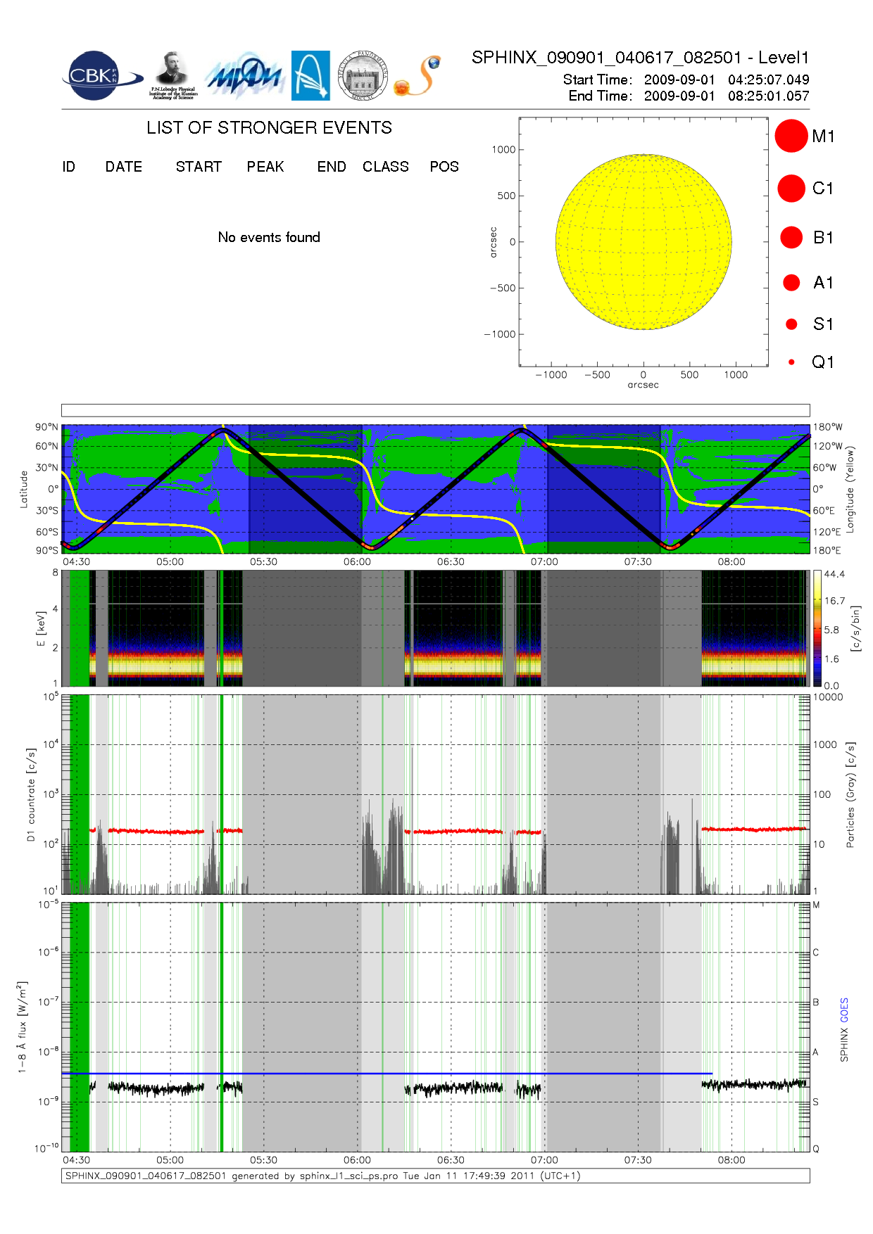The height and width of the screenshot is (1234, 873).
Task: Click the blue GOES legend label
Action: 844,1010
